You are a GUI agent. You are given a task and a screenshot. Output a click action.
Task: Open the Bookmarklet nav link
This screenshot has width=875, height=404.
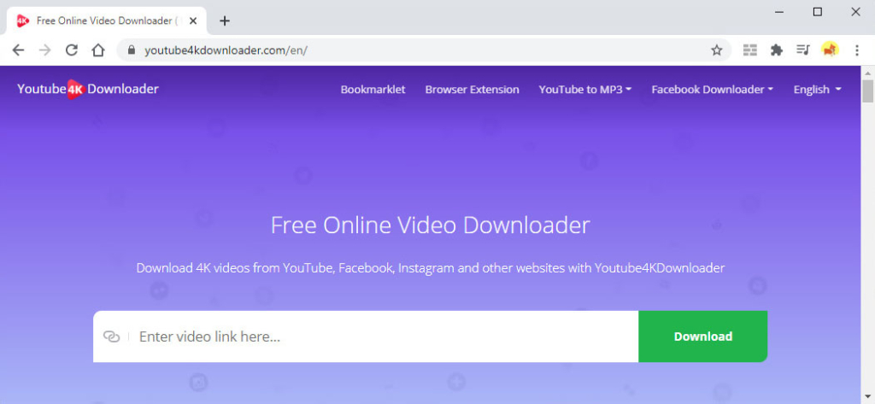373,90
